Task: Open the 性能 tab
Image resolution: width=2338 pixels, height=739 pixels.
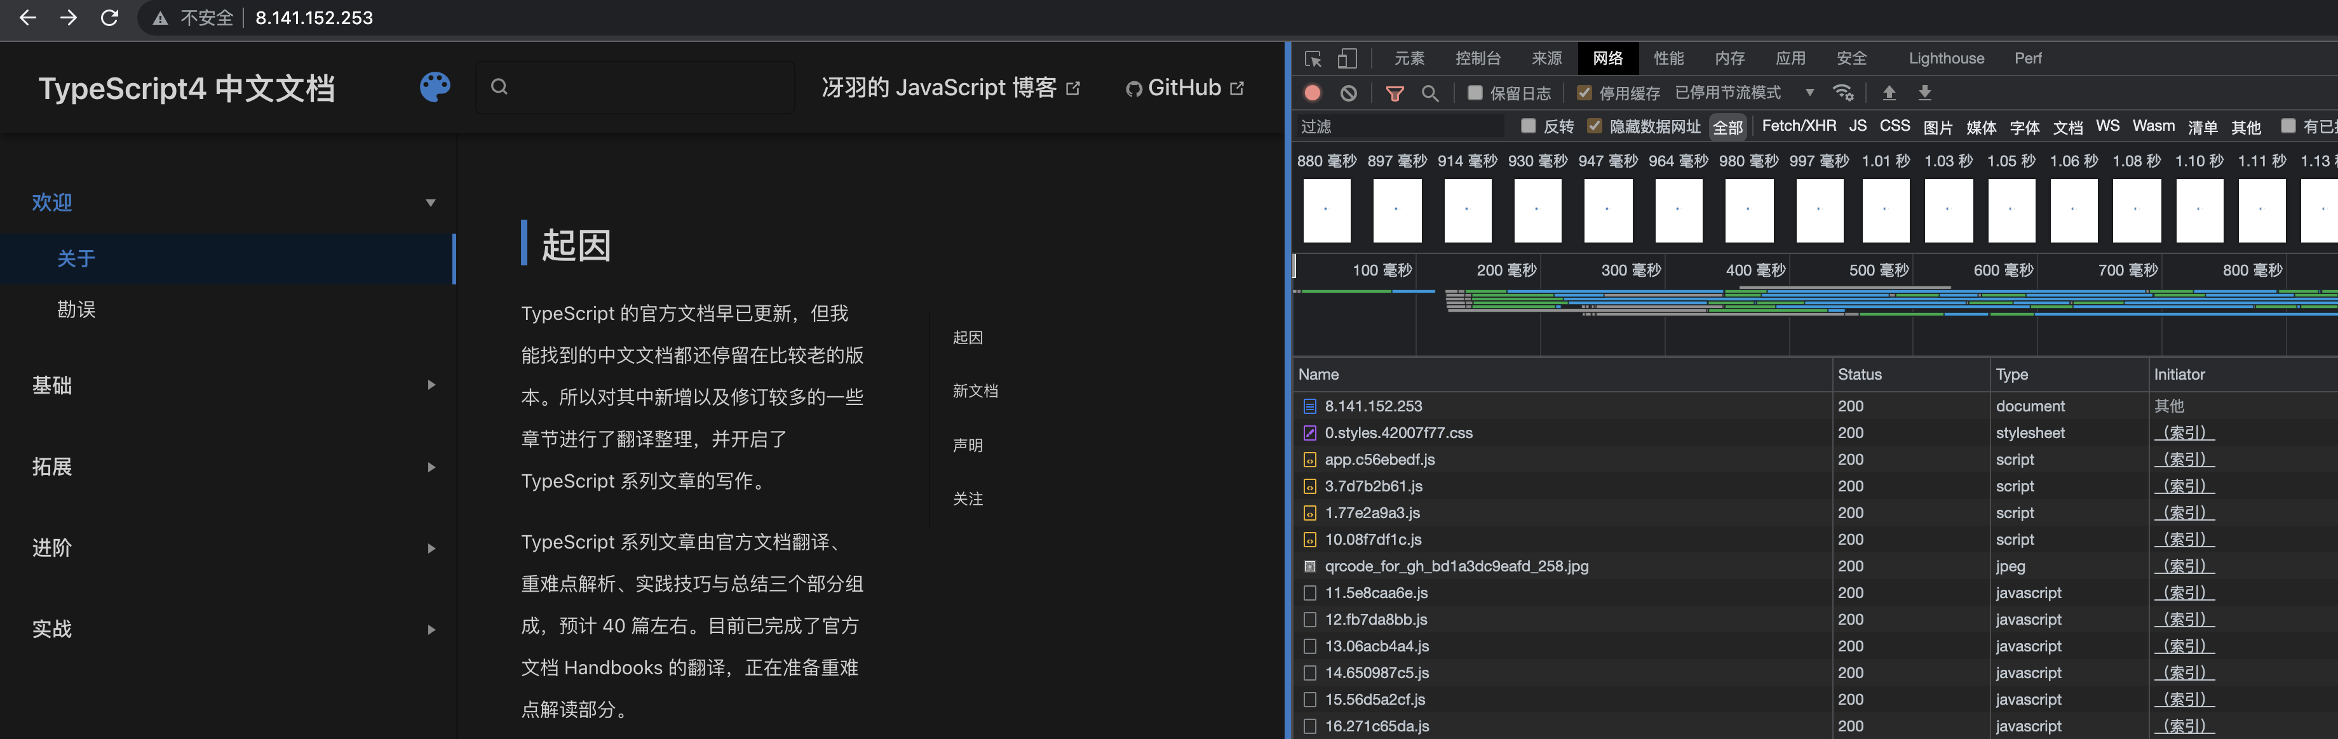Action: (x=1668, y=58)
